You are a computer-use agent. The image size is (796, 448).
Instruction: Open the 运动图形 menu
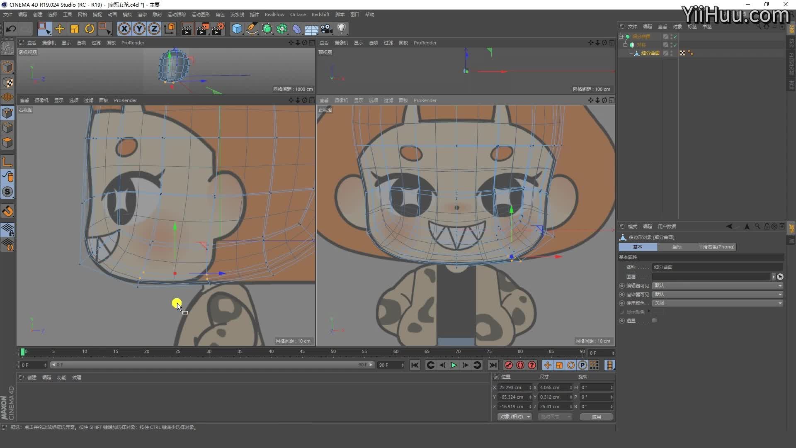[x=201, y=15]
